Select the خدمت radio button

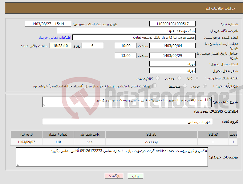pyautogui.click(x=179, y=78)
